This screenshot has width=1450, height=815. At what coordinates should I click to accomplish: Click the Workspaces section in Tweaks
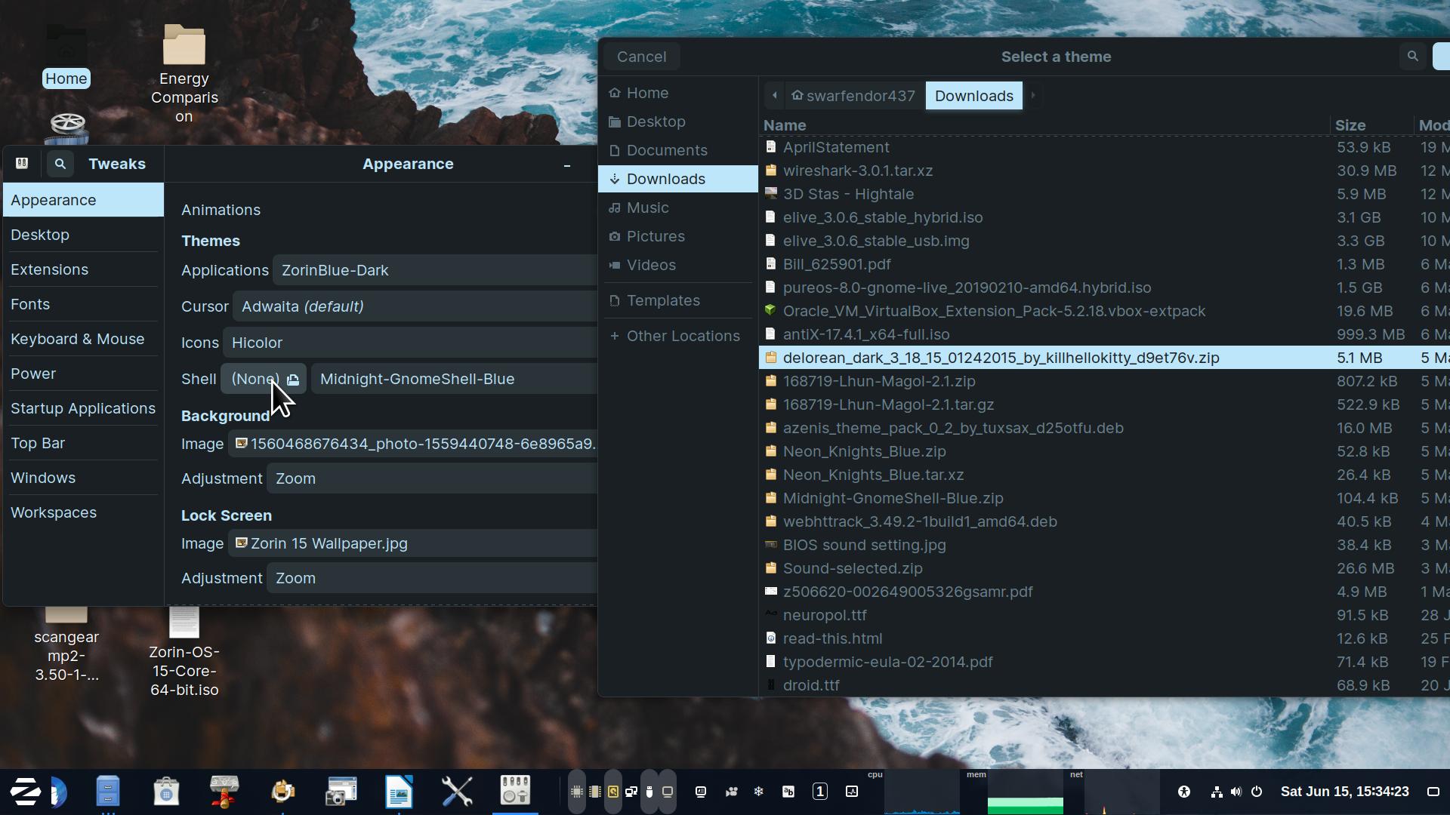[54, 512]
